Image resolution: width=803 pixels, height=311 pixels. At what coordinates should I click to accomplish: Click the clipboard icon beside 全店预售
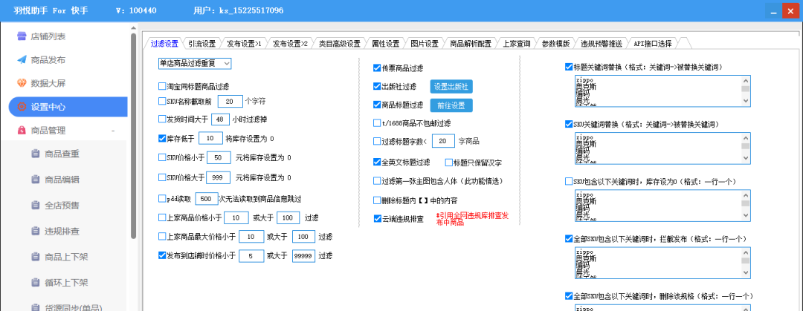36,205
